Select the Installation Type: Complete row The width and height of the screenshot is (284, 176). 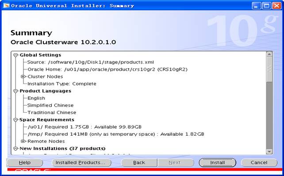(62, 84)
